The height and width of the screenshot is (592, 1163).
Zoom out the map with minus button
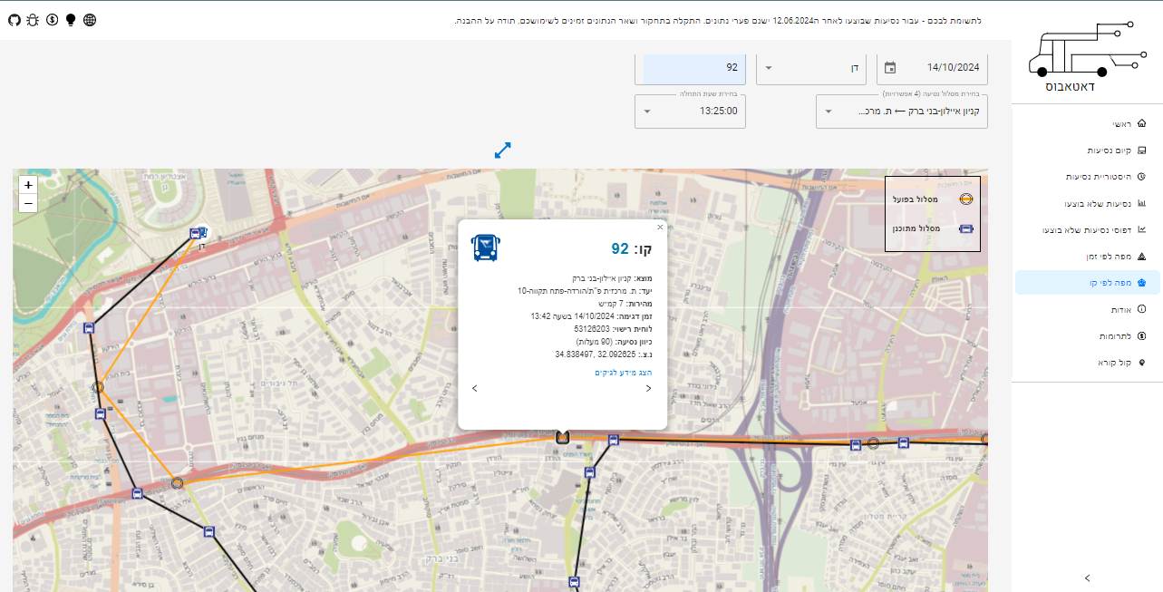tap(28, 203)
